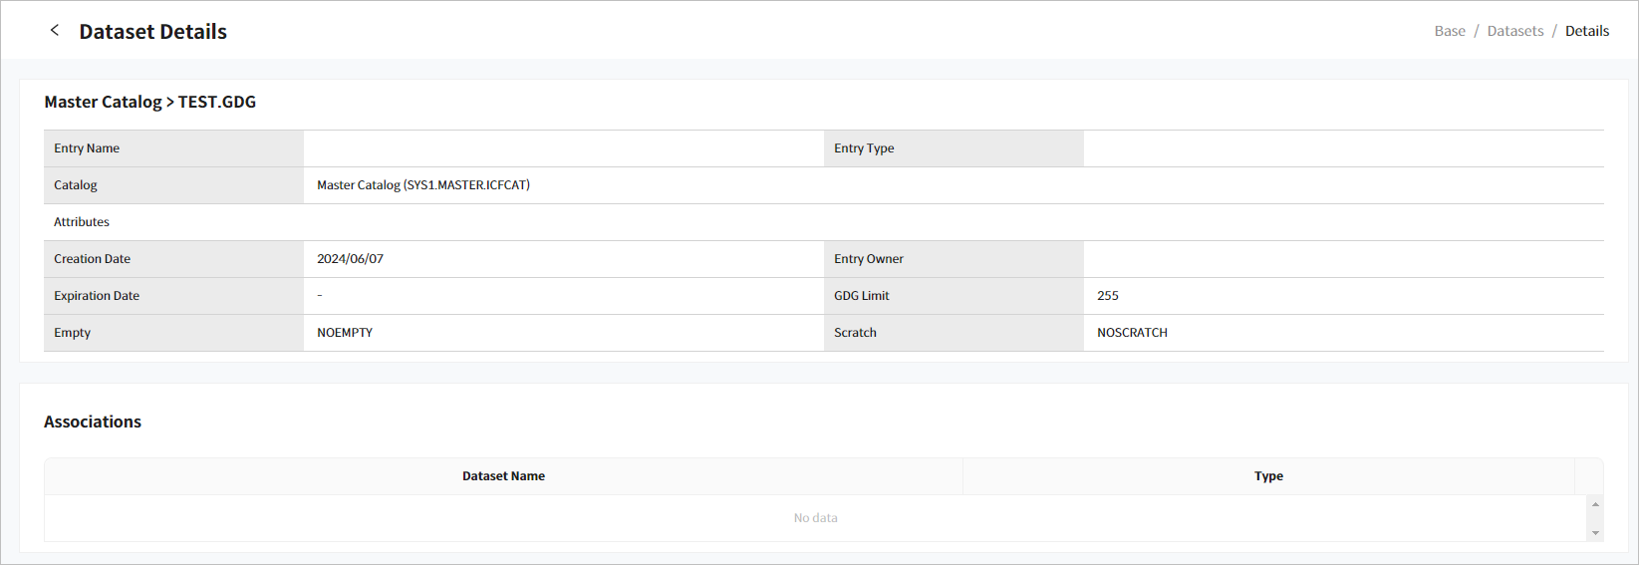Viewport: 1639px width, 565px height.
Task: Click the Details breadcrumb item
Action: (1586, 31)
